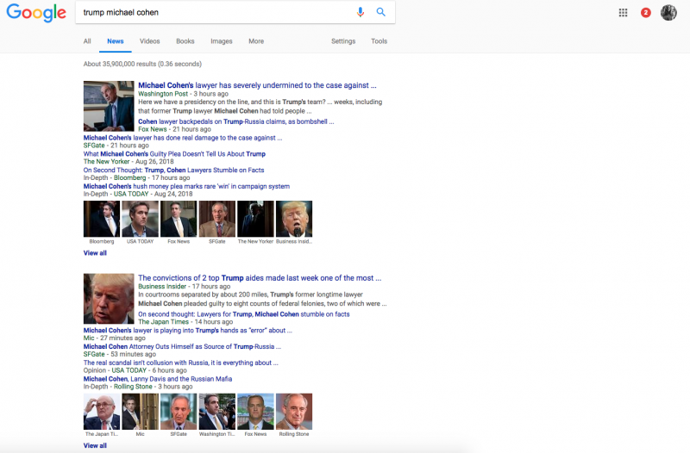This screenshot has height=453, width=690.
Task: Switch to the All tab
Action: [87, 41]
